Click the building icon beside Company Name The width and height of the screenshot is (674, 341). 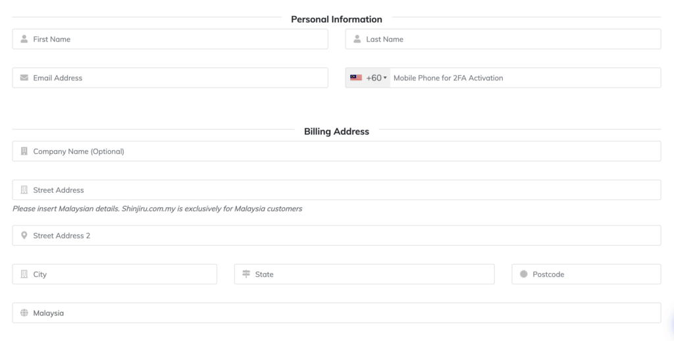[x=24, y=151]
